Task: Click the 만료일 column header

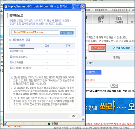Action: pos(117,57)
